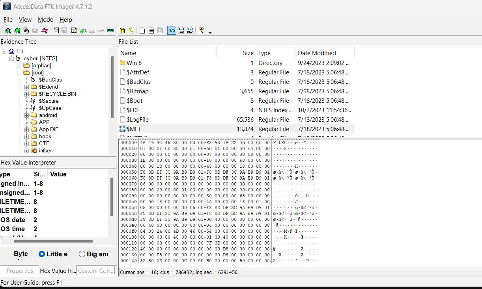This screenshot has height=289, width=482.
Task: Select the $I30 NTFS index row
Action: [x=236, y=110]
